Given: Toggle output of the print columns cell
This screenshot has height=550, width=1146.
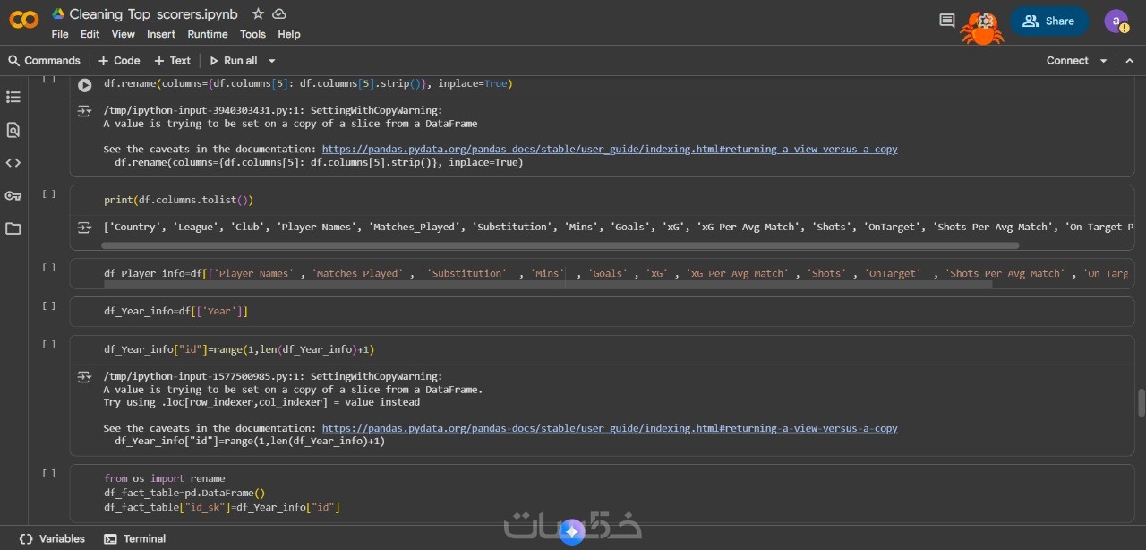Looking at the screenshot, I should pyautogui.click(x=84, y=228).
